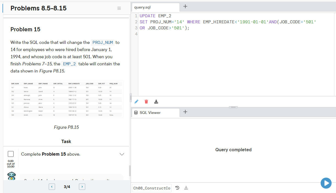Open the hamburger menu beside Problems 8.5-8.15

tap(119, 8)
